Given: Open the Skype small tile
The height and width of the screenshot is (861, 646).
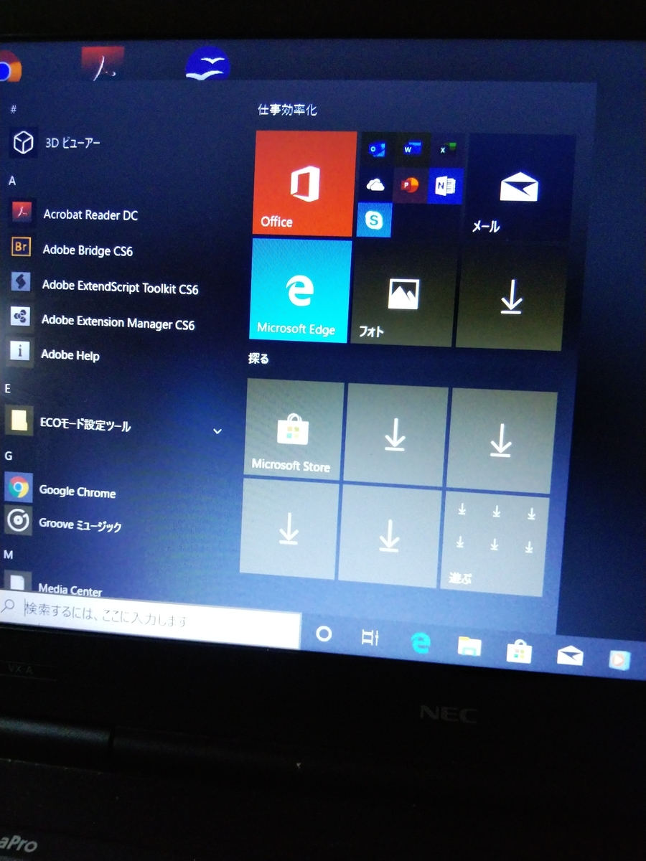Looking at the screenshot, I should [x=374, y=220].
